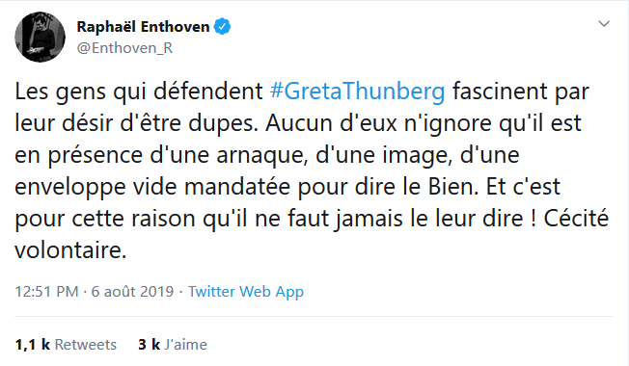The height and width of the screenshot is (366, 629).
Task: Open the Twitter Web App source link
Action: click(246, 292)
